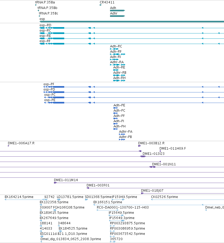
Task: Click the IP15949.5prime EST label
Action: (x=125, y=197)
